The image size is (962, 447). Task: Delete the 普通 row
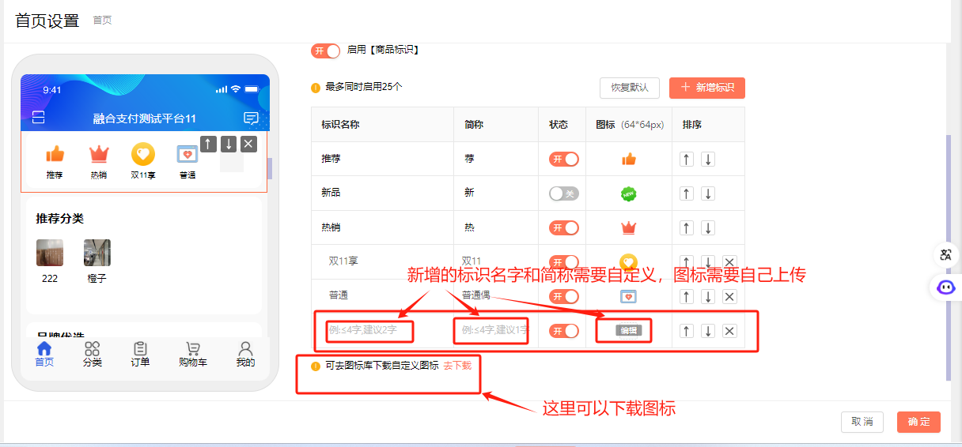[x=729, y=297]
